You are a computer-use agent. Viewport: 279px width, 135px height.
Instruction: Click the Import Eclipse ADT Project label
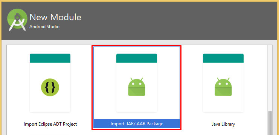[50, 124]
